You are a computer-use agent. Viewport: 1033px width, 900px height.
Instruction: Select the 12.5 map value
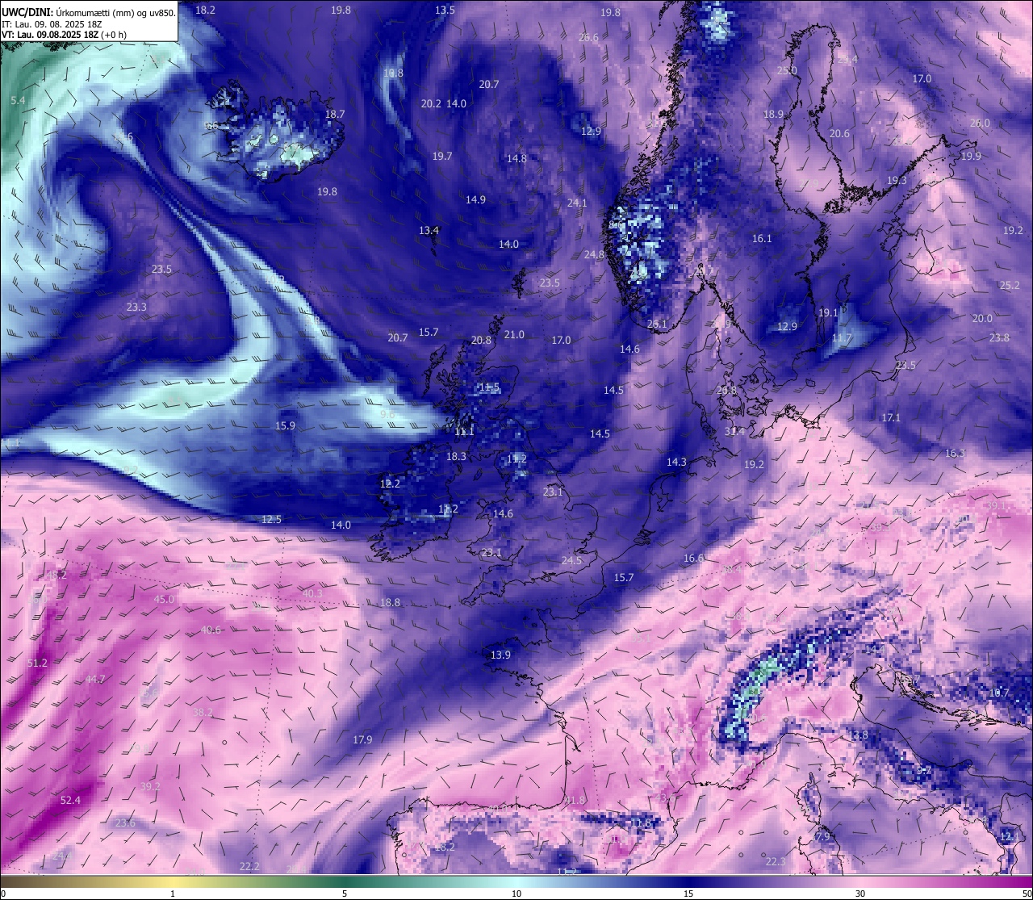271,519
